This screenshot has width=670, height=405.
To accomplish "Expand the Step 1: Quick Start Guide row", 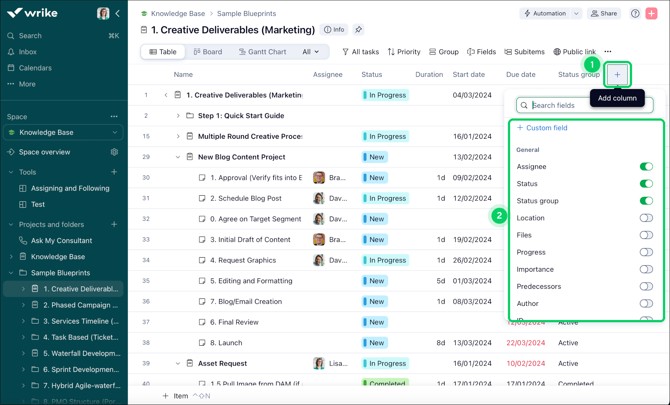I will pos(178,115).
